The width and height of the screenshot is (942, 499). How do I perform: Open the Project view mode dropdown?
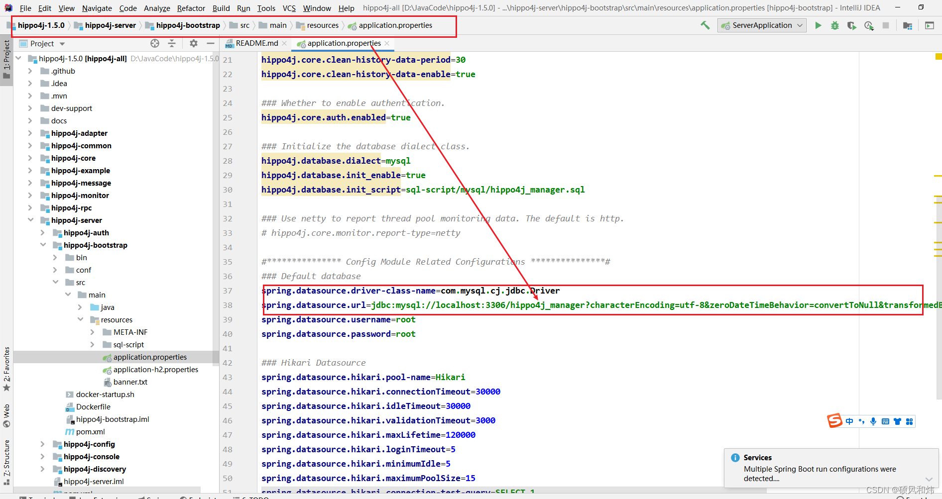62,44
